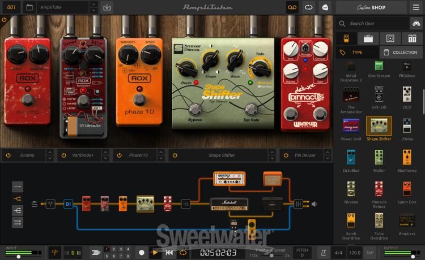
Task: Toggle power for the Dcomp slot
Action: coord(8,155)
